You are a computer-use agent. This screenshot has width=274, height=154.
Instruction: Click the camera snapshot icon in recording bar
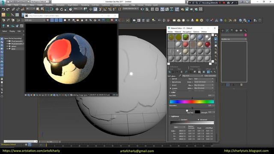point(228,3)
